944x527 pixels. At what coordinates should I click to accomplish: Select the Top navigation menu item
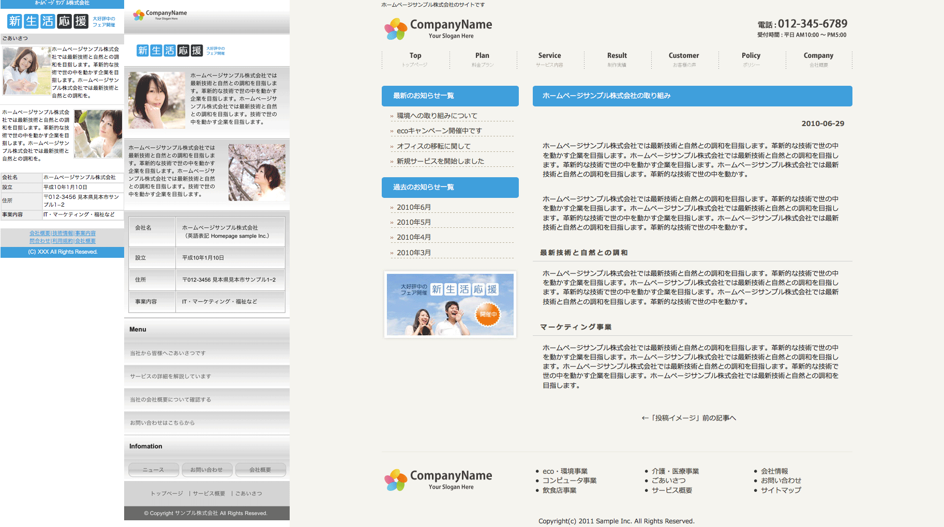click(415, 59)
